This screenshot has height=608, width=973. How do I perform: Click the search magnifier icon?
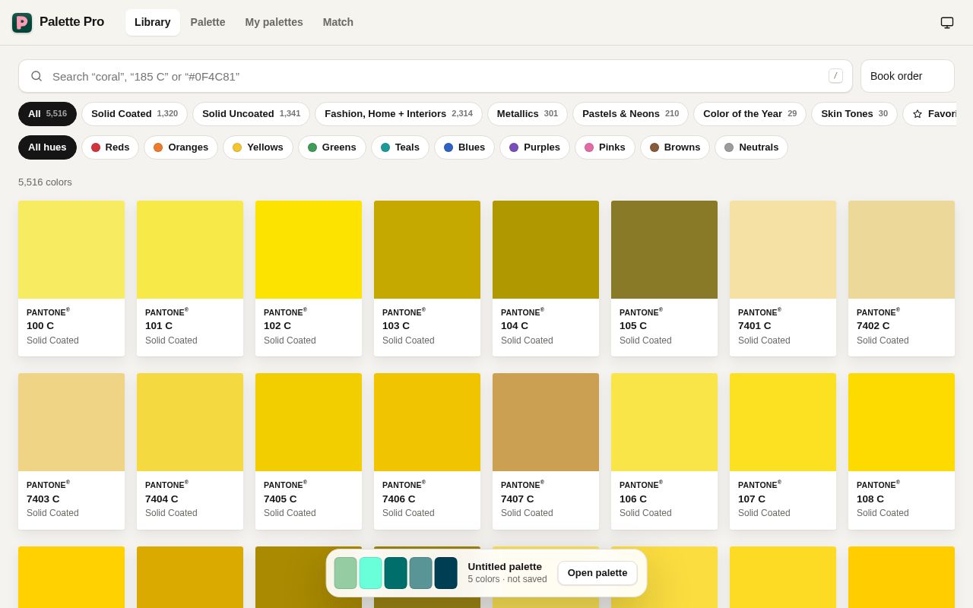pyautogui.click(x=36, y=76)
